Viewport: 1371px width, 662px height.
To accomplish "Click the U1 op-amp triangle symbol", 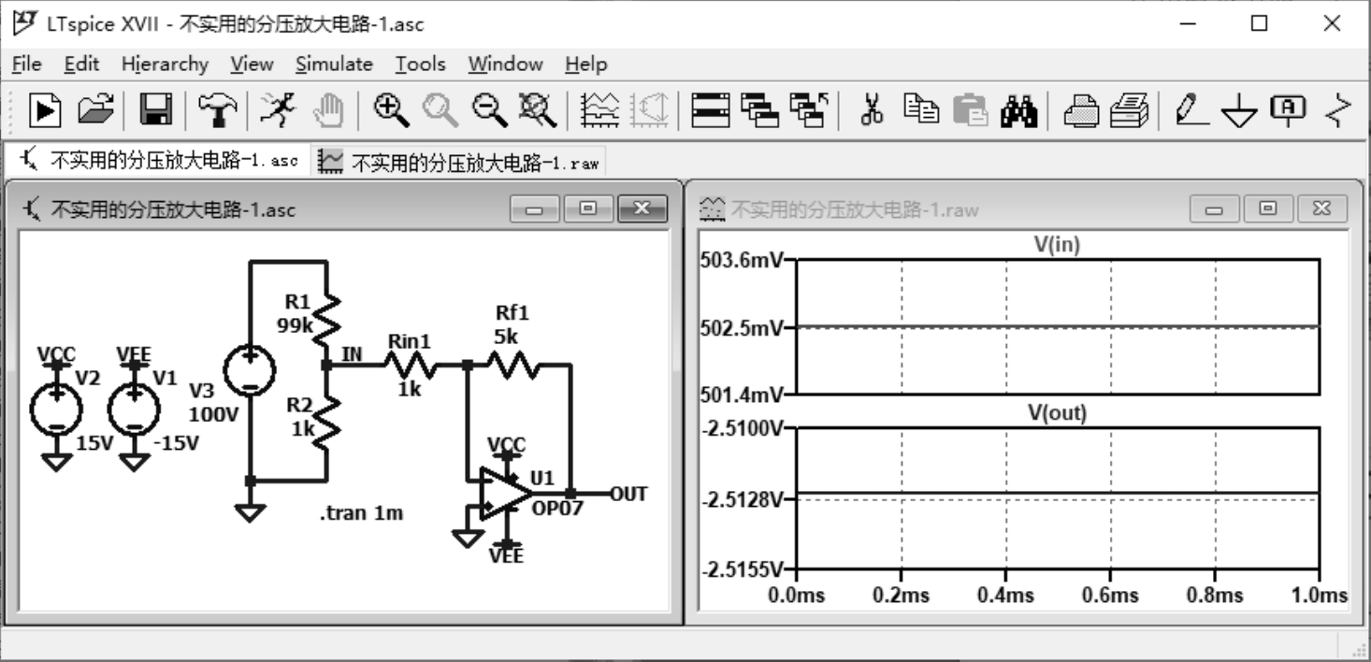I will [505, 493].
